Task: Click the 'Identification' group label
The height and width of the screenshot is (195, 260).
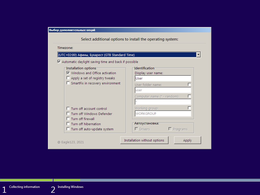Action: click(x=144, y=68)
